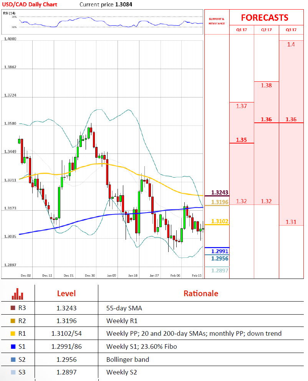Click the Dec 02 date label on x-axis

coord(26,275)
